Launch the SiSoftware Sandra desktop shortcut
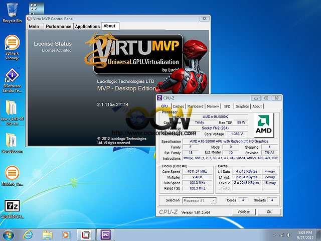321x241 pixels. (12, 80)
